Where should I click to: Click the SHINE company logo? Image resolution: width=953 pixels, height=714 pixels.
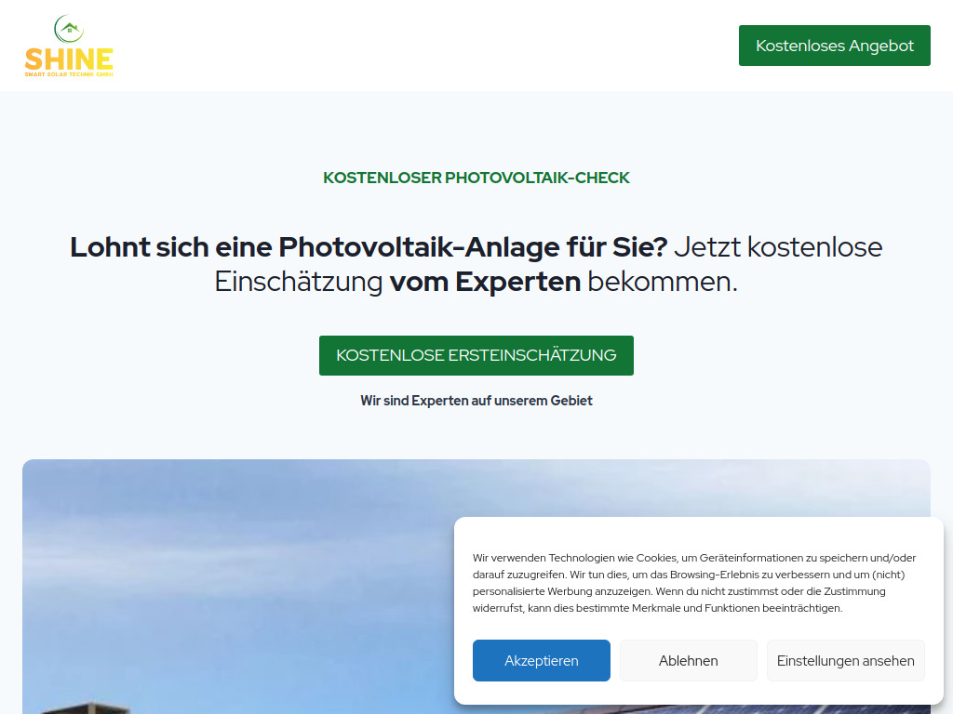[68, 45]
